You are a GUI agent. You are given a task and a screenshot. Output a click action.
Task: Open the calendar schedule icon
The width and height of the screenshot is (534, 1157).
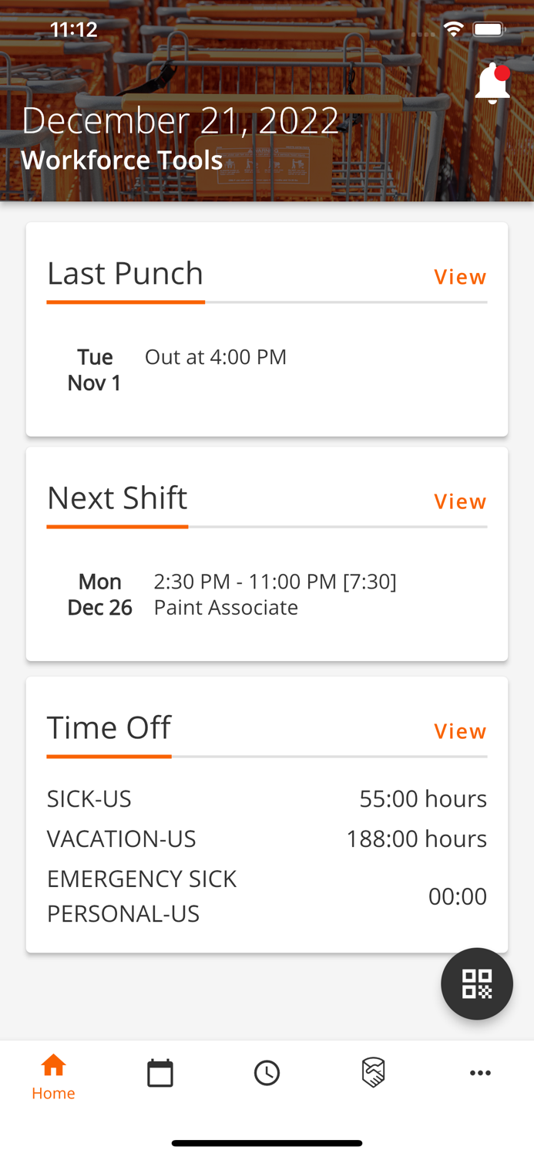160,1071
